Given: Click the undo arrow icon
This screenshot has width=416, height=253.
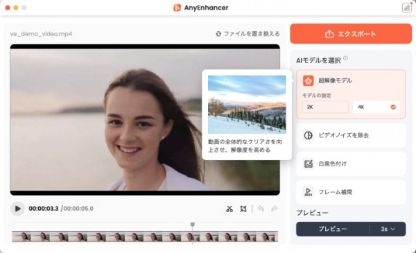Looking at the screenshot, I should coord(261,209).
